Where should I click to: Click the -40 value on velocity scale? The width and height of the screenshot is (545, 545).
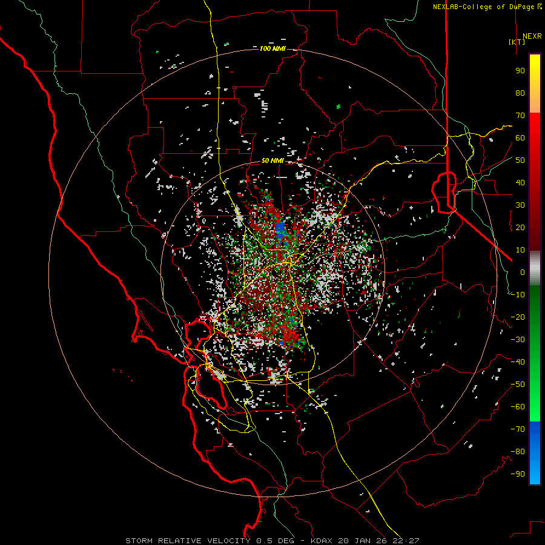(518, 362)
